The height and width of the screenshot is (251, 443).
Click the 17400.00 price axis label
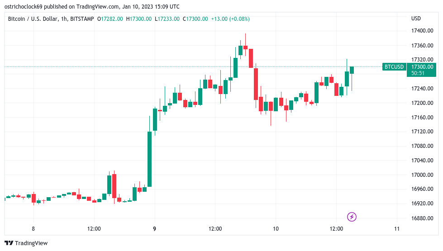[422, 30]
